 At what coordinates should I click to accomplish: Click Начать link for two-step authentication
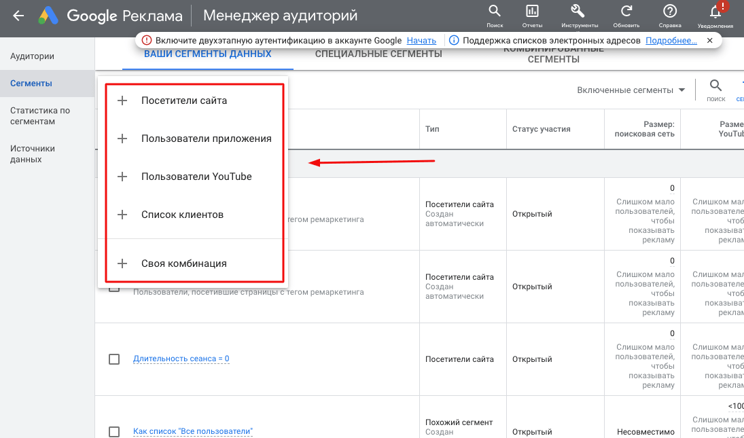pyautogui.click(x=421, y=41)
